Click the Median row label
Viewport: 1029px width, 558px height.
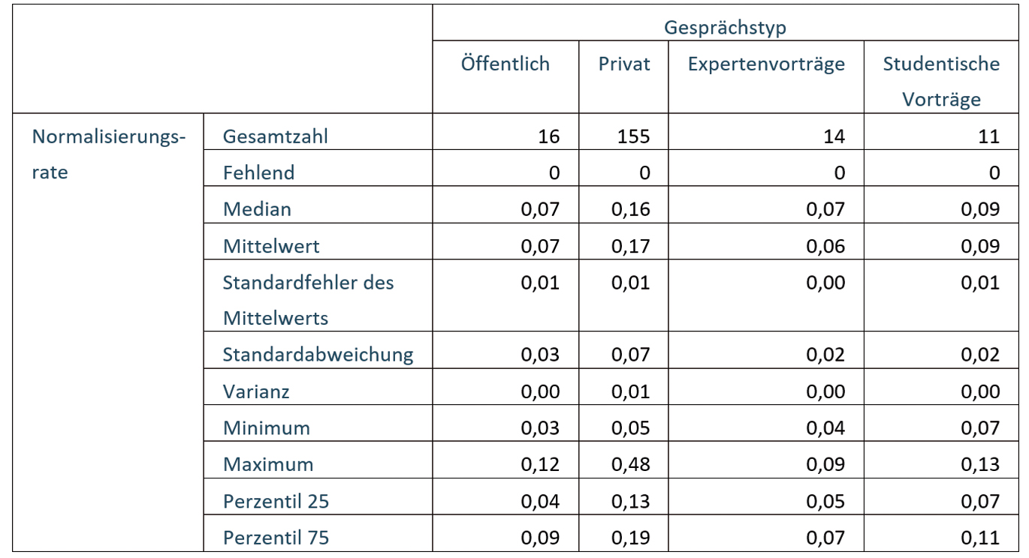click(257, 209)
